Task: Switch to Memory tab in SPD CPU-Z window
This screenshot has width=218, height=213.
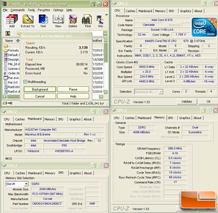Action: coord(50,173)
